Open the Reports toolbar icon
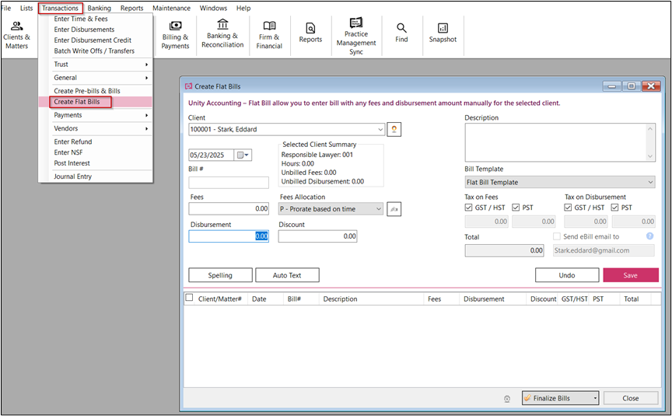Screen dimensions: 672x416 point(310,33)
